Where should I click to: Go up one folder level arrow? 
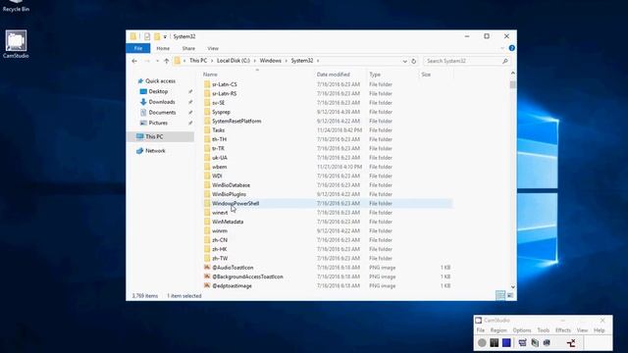166,61
